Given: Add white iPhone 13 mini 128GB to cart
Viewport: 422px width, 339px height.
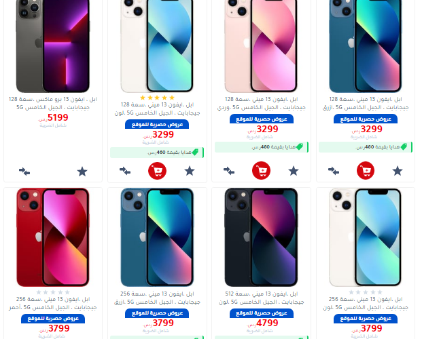Looking at the screenshot, I should click(157, 171).
